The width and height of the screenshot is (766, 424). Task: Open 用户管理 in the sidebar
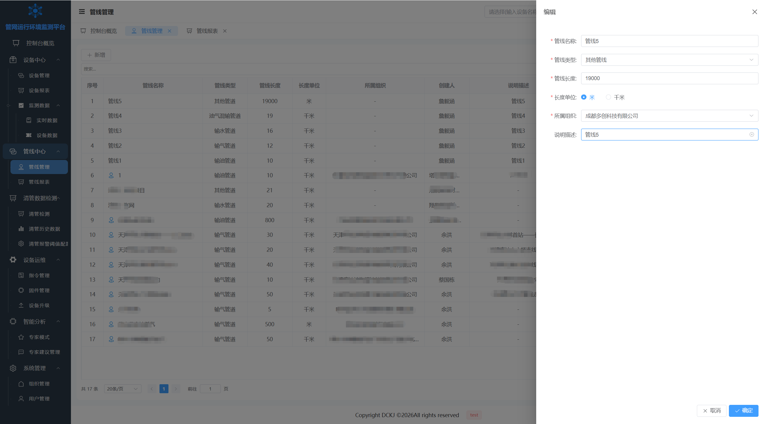pos(39,399)
